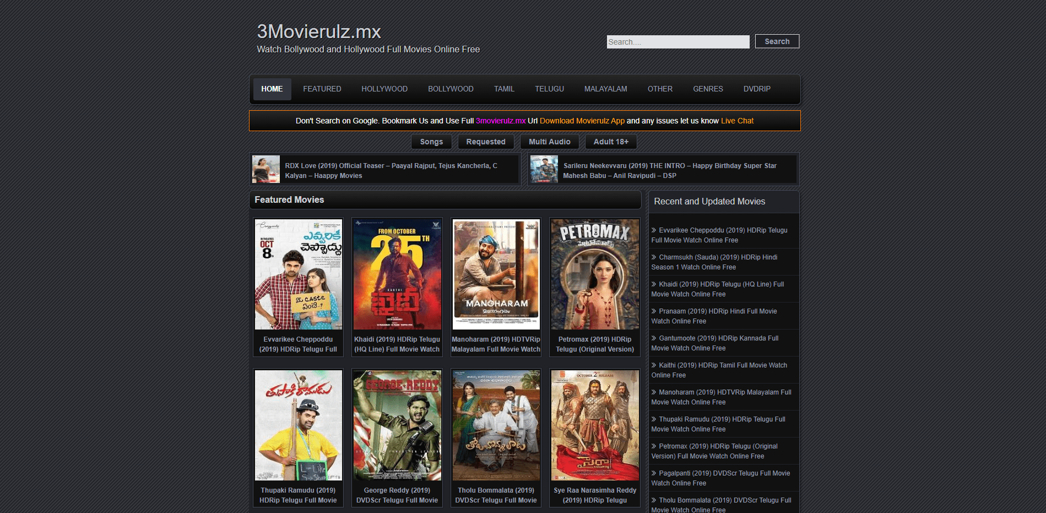
Task: Open RDX Love (2019) Official Teaser link
Action: [x=391, y=171]
